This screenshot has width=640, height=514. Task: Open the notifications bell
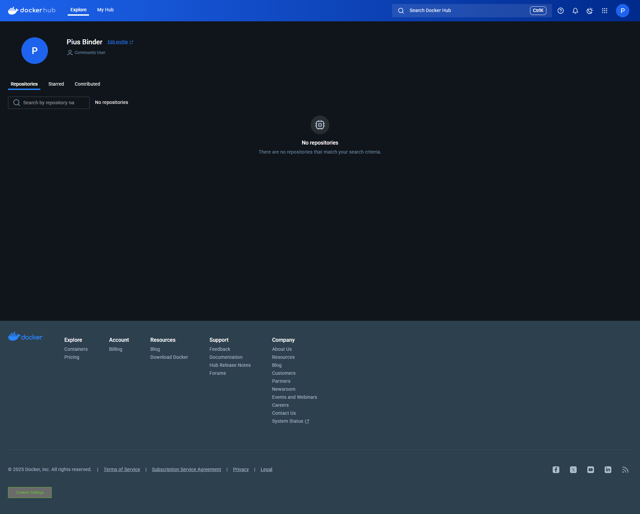pyautogui.click(x=575, y=11)
